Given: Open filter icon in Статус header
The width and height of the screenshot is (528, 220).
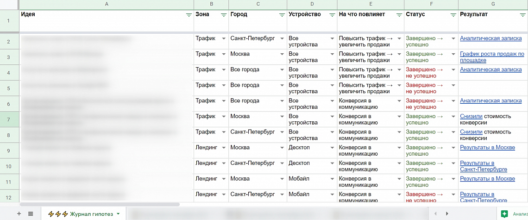Looking at the screenshot, I should 453,15.
